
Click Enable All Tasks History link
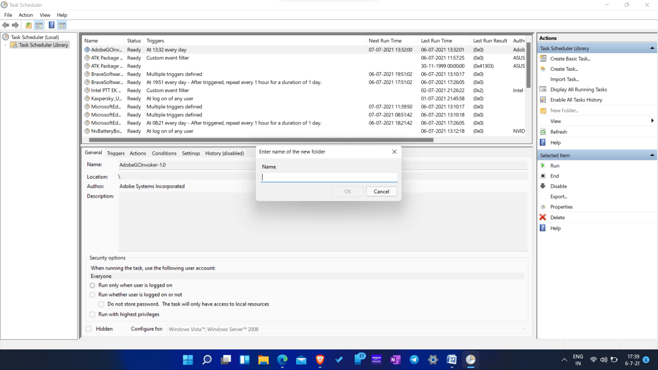coord(576,100)
